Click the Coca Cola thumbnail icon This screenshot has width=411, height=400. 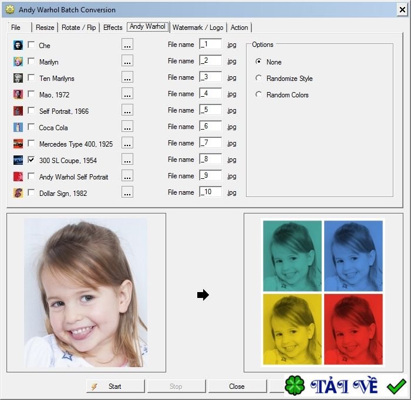18,127
